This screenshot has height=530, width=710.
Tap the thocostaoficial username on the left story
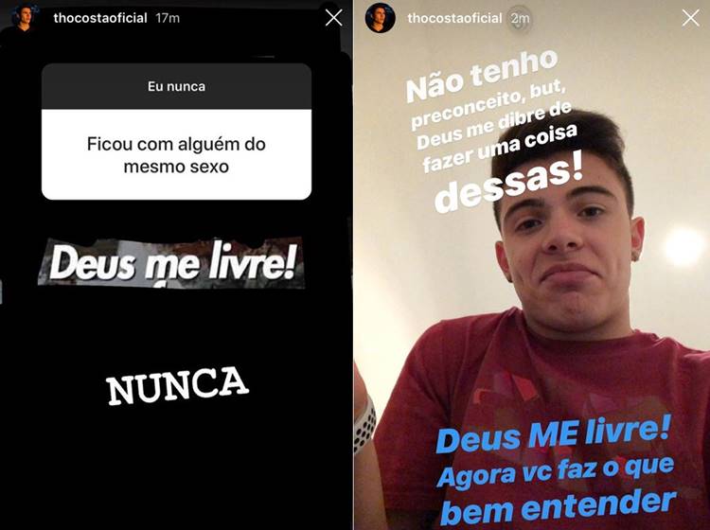(x=100, y=18)
